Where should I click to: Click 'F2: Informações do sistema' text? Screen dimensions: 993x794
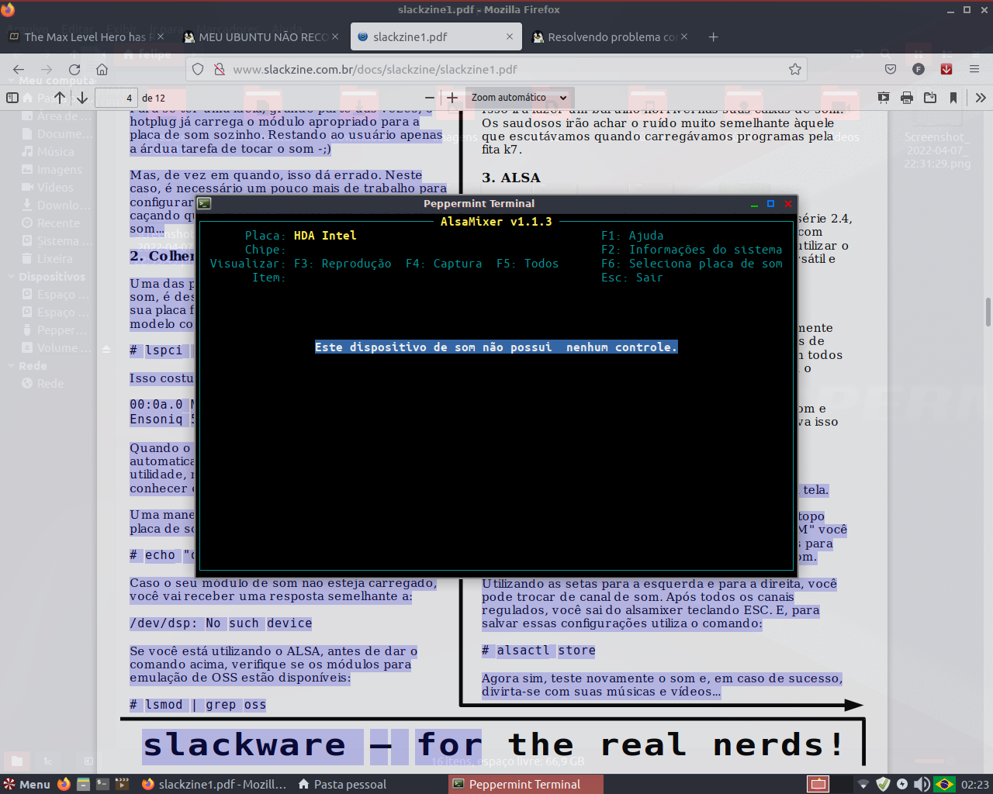click(x=692, y=250)
